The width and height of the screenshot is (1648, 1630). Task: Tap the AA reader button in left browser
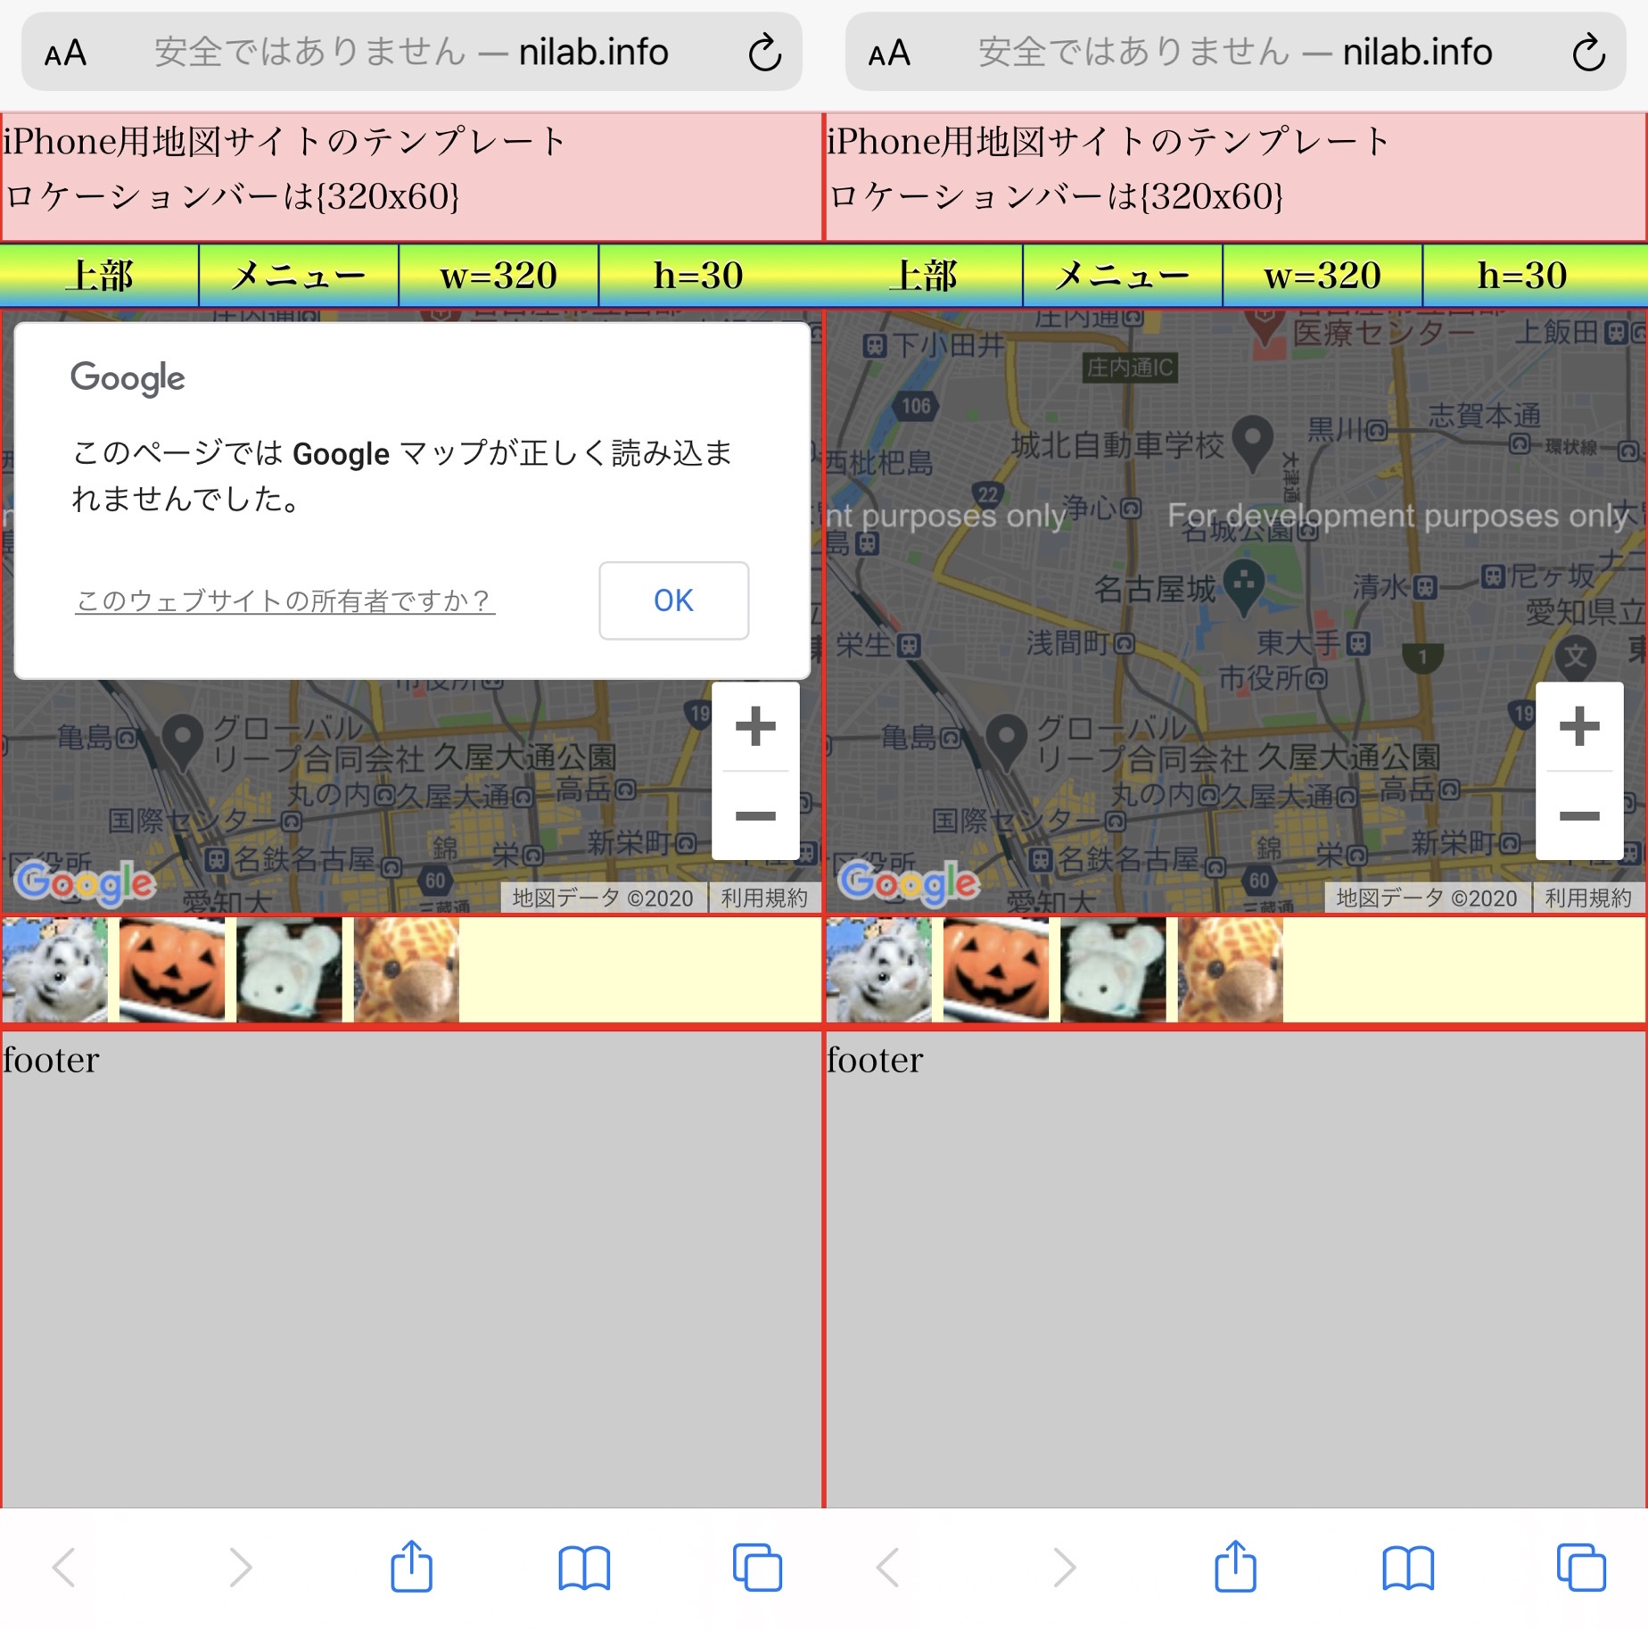[x=66, y=54]
